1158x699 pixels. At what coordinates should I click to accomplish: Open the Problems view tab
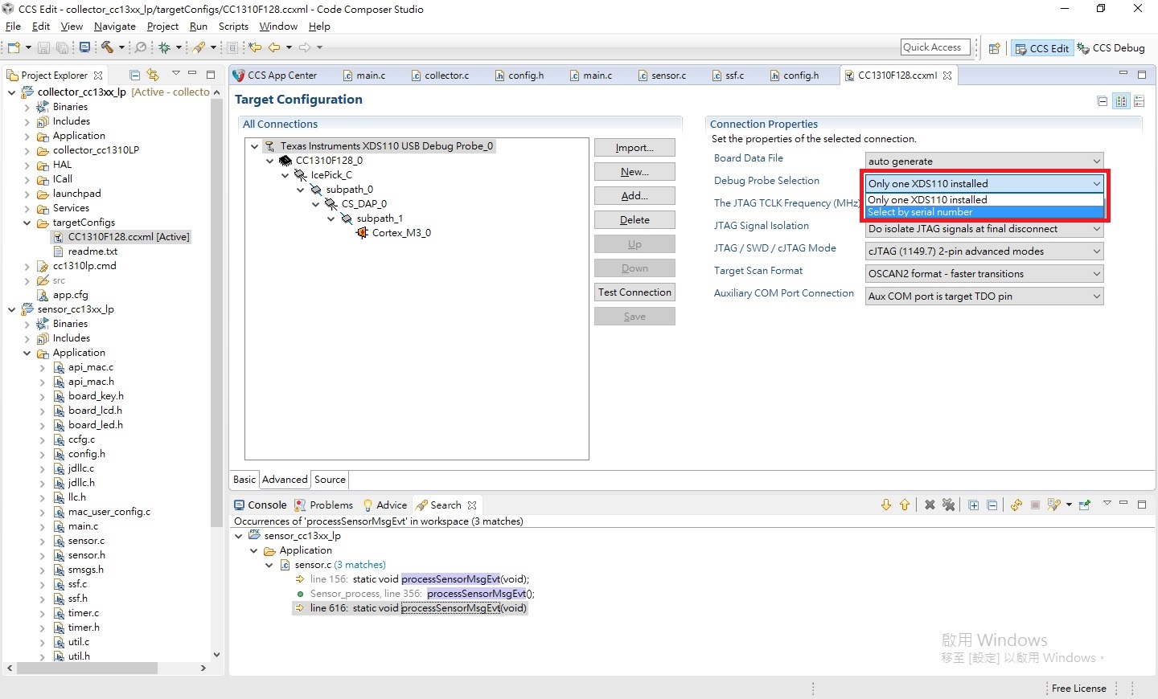323,505
